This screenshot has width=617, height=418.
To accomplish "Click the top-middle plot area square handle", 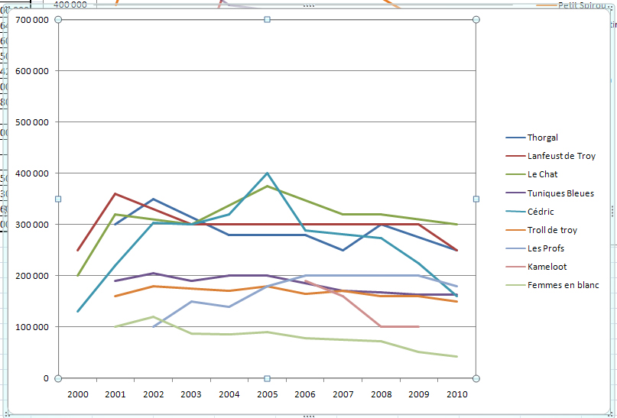I will 267,19.
